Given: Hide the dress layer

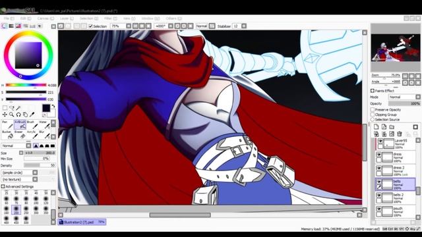Looking at the screenshot, I should click(379, 155).
